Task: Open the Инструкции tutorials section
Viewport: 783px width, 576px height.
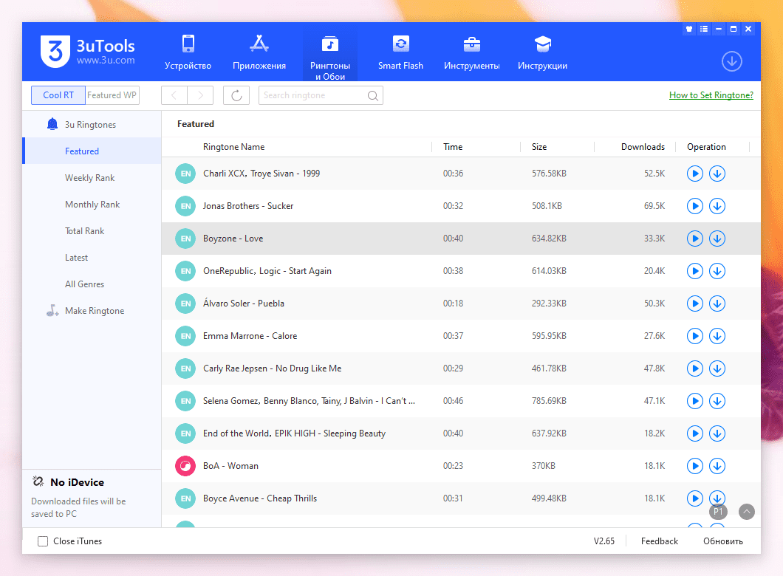Action: point(542,52)
